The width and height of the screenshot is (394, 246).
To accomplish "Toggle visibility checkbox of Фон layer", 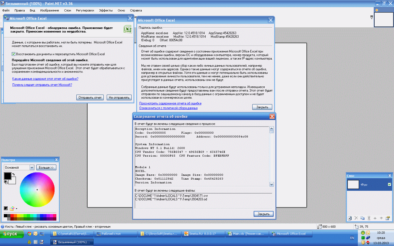I will coord(389,184).
